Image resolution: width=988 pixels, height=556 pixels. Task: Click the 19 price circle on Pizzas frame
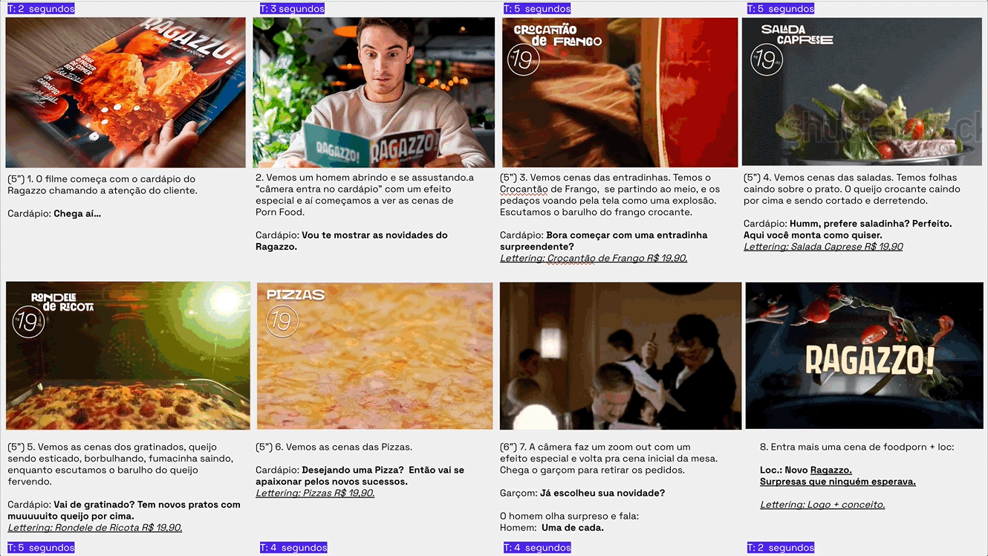click(x=282, y=321)
